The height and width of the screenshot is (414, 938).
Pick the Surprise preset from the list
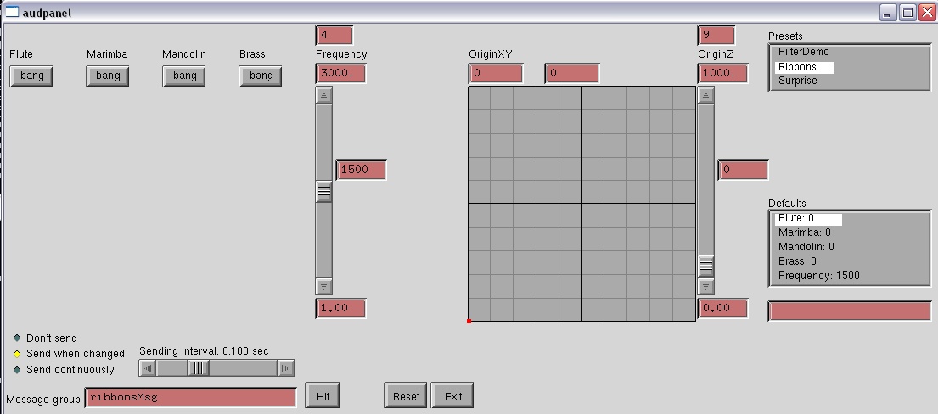(798, 81)
